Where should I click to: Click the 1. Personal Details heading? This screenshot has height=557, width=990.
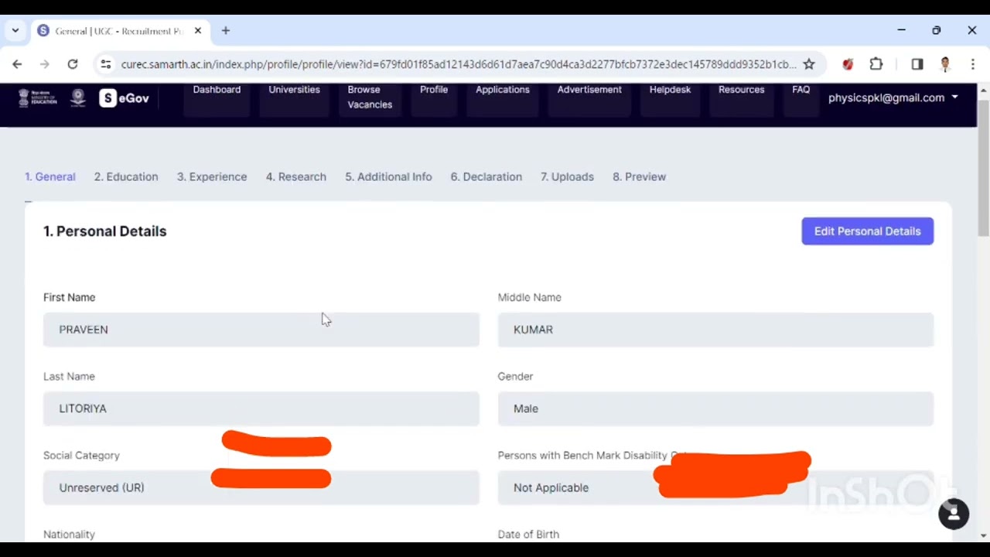[x=105, y=231]
